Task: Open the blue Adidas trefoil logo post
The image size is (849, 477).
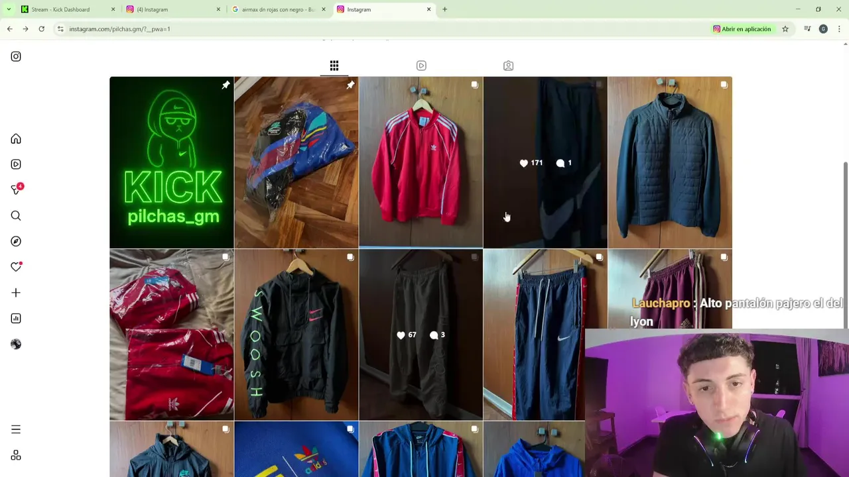Action: tap(296, 449)
